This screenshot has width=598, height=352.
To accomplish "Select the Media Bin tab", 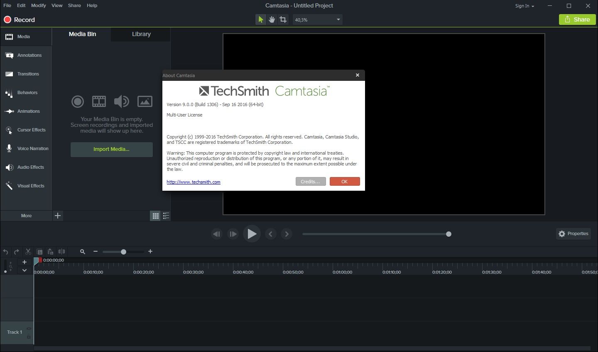I will point(82,34).
